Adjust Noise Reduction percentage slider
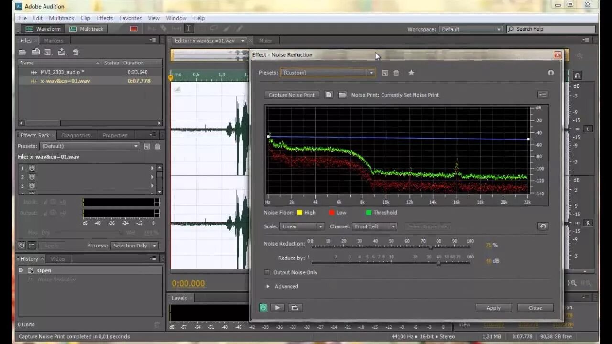 (x=431, y=247)
